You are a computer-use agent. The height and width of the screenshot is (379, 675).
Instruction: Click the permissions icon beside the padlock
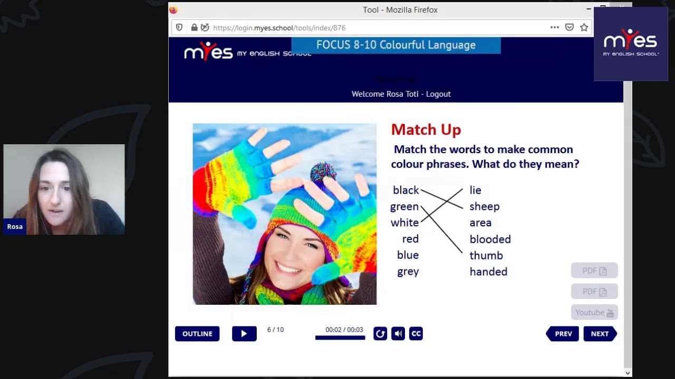(x=205, y=27)
